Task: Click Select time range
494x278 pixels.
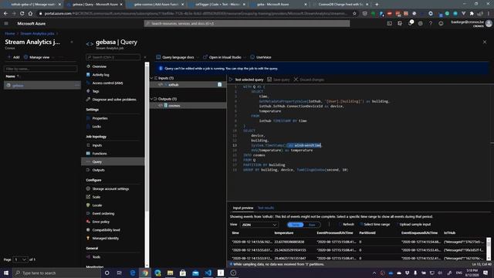Action: pyautogui.click(x=374, y=225)
